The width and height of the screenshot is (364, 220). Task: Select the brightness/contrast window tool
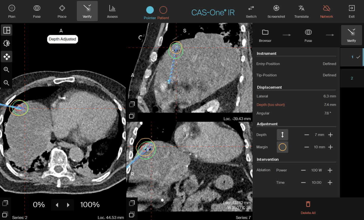[6, 43]
